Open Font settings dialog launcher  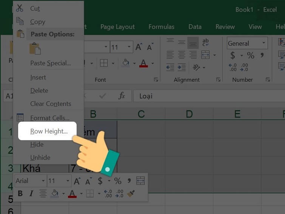pos(156,80)
